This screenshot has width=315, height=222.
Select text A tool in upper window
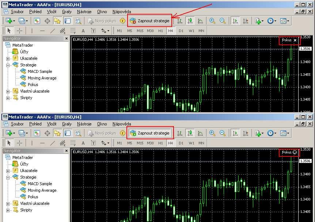(x=83, y=31)
